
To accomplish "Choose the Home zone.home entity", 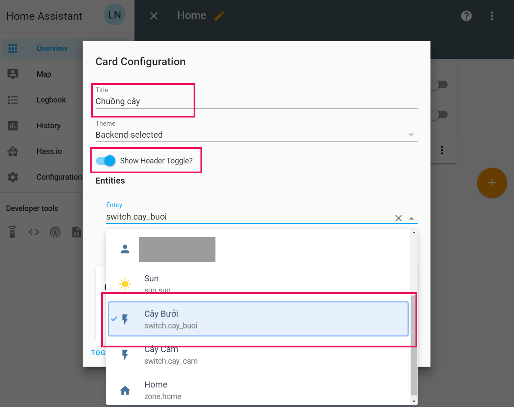I will 258,390.
